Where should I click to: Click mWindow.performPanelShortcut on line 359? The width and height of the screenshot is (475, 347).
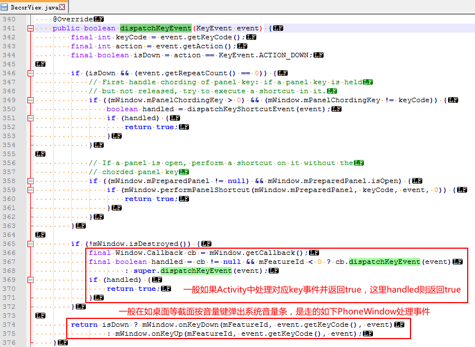point(187,190)
